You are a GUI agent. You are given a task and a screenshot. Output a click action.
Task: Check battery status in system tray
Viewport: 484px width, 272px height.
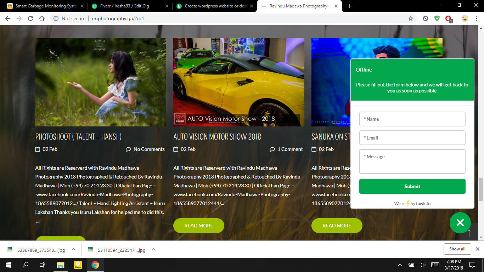tap(411, 265)
